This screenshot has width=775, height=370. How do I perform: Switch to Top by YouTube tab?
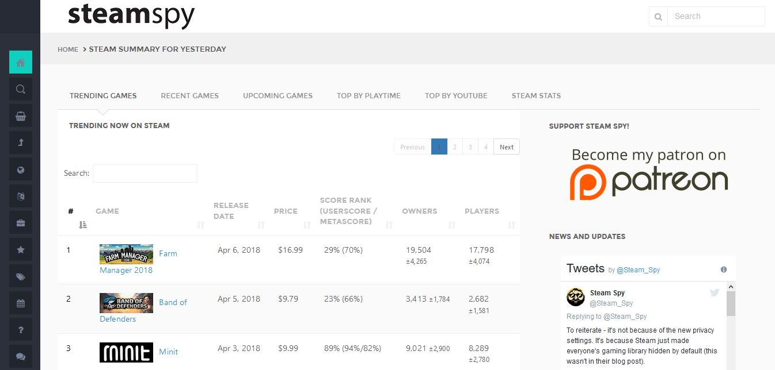click(456, 95)
